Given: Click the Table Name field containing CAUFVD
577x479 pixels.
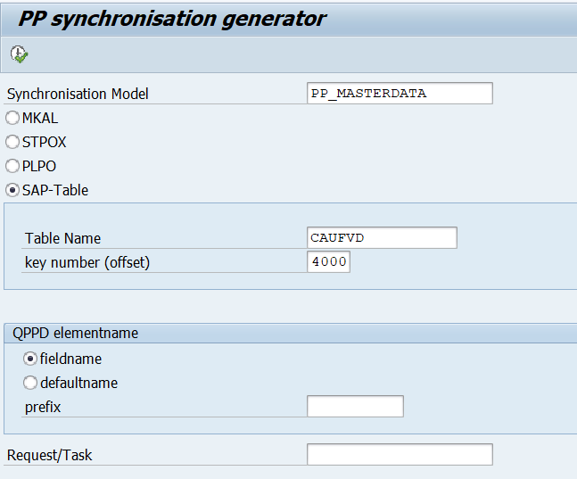Looking at the screenshot, I should pyautogui.click(x=381, y=238).
